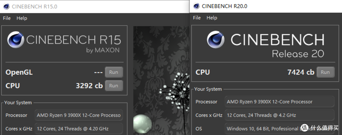Screen dimensions: 342x135
Task: Select the R20 Cores x GHz field
Action: coord(279,115)
